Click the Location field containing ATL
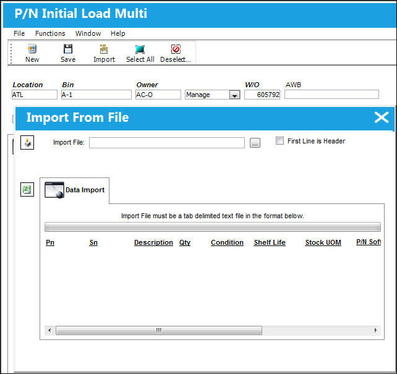 coord(35,95)
